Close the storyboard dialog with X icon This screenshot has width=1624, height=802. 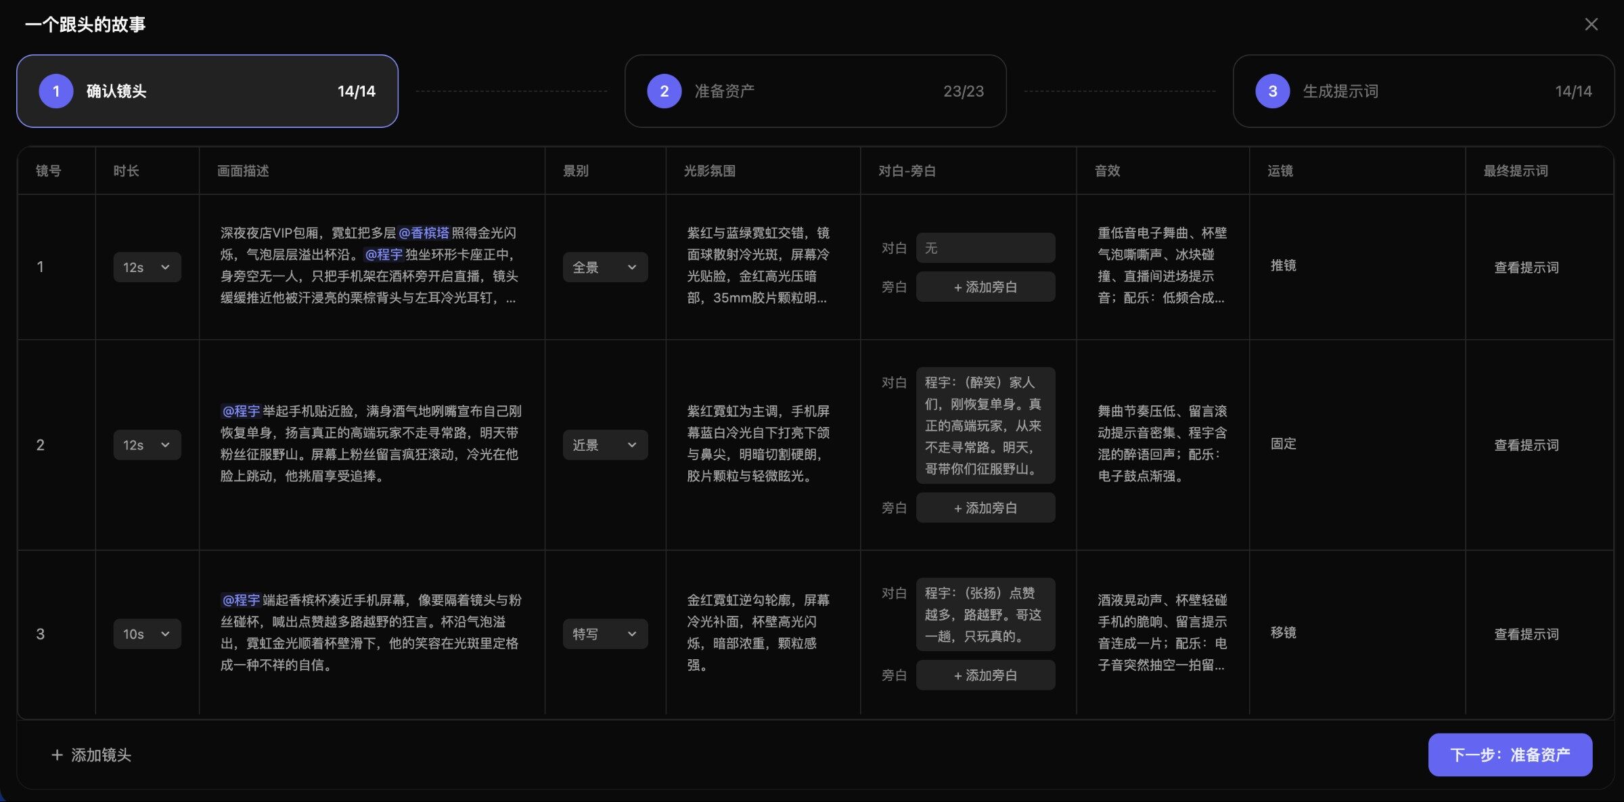[x=1591, y=24]
